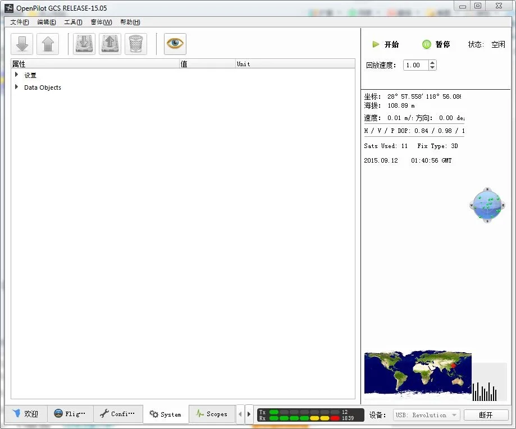
Task: Click the left tab scroll arrow
Action: click(240, 414)
